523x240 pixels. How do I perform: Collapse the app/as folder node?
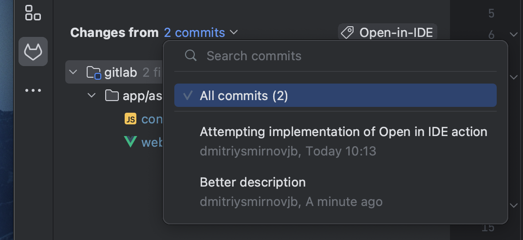tap(92, 96)
